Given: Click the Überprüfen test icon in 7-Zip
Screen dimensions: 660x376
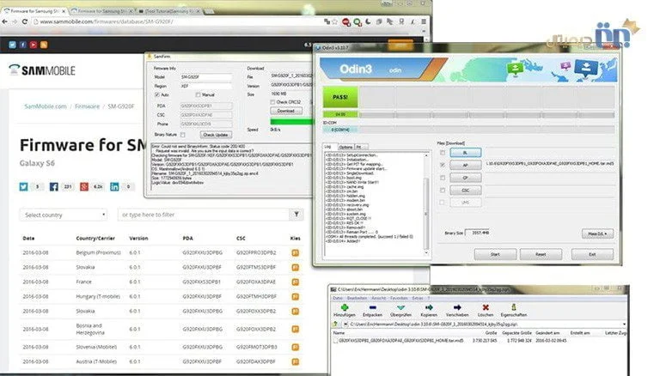Looking at the screenshot, I should [400, 307].
